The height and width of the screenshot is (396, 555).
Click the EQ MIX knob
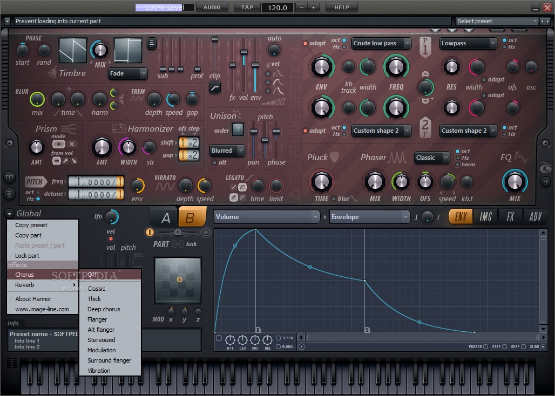[515, 182]
